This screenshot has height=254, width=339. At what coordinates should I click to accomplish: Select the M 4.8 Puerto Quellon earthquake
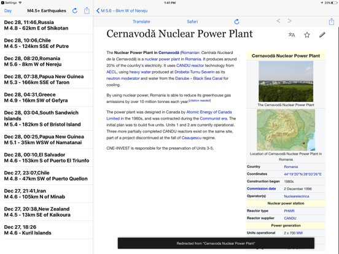pos(47,175)
